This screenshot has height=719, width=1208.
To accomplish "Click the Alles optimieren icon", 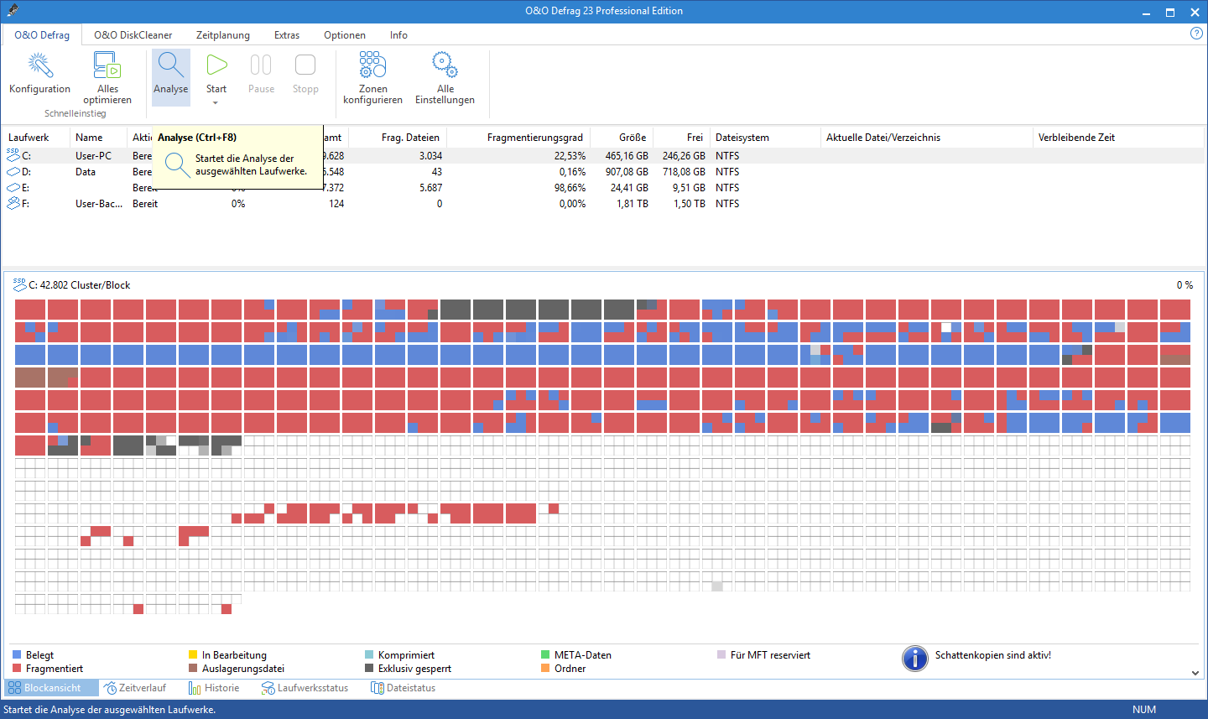I will [107, 65].
